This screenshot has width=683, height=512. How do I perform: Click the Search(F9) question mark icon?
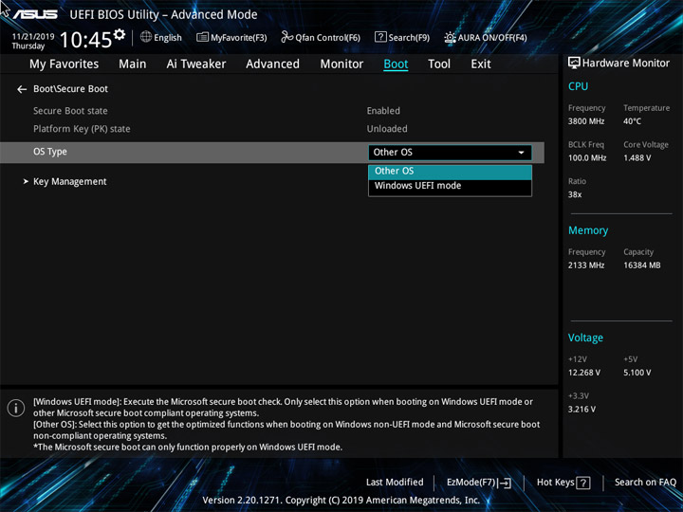[x=380, y=37]
